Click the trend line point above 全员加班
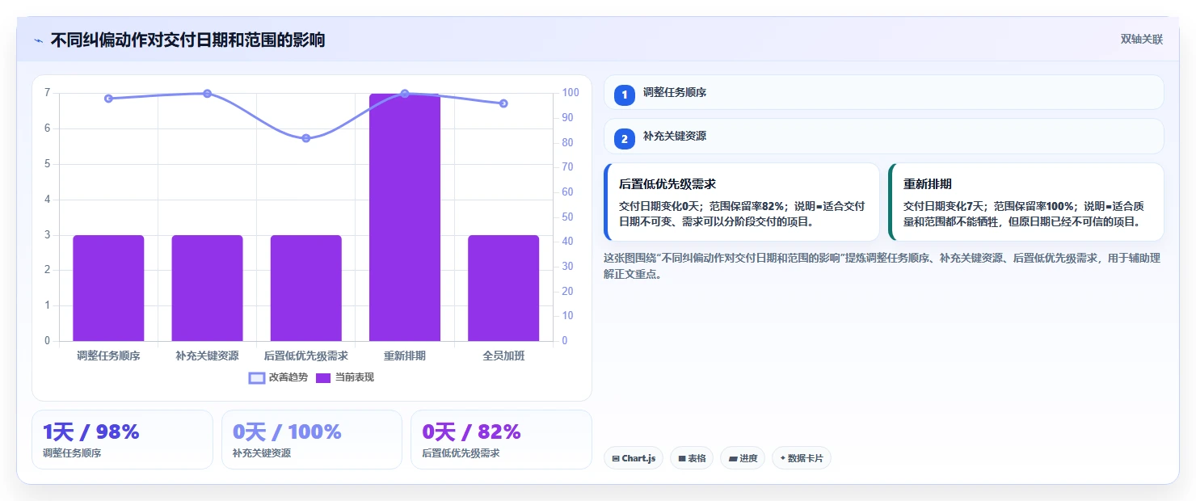The image size is (1196, 501). point(503,103)
